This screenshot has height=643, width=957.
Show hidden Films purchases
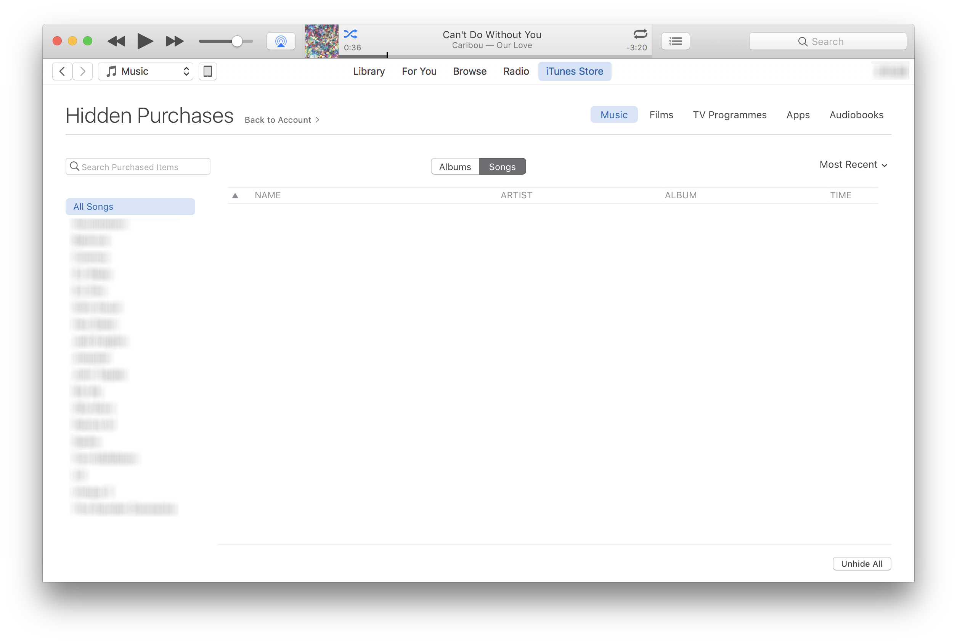click(661, 115)
